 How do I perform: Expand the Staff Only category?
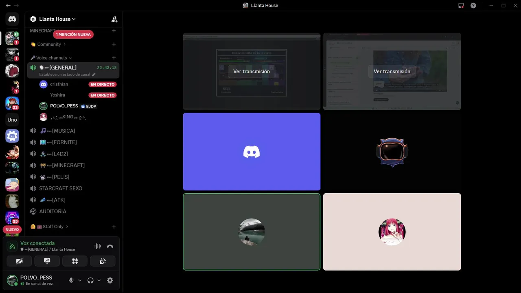coord(49,227)
